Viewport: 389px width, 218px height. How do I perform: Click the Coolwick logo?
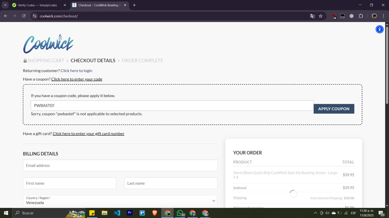click(x=48, y=44)
